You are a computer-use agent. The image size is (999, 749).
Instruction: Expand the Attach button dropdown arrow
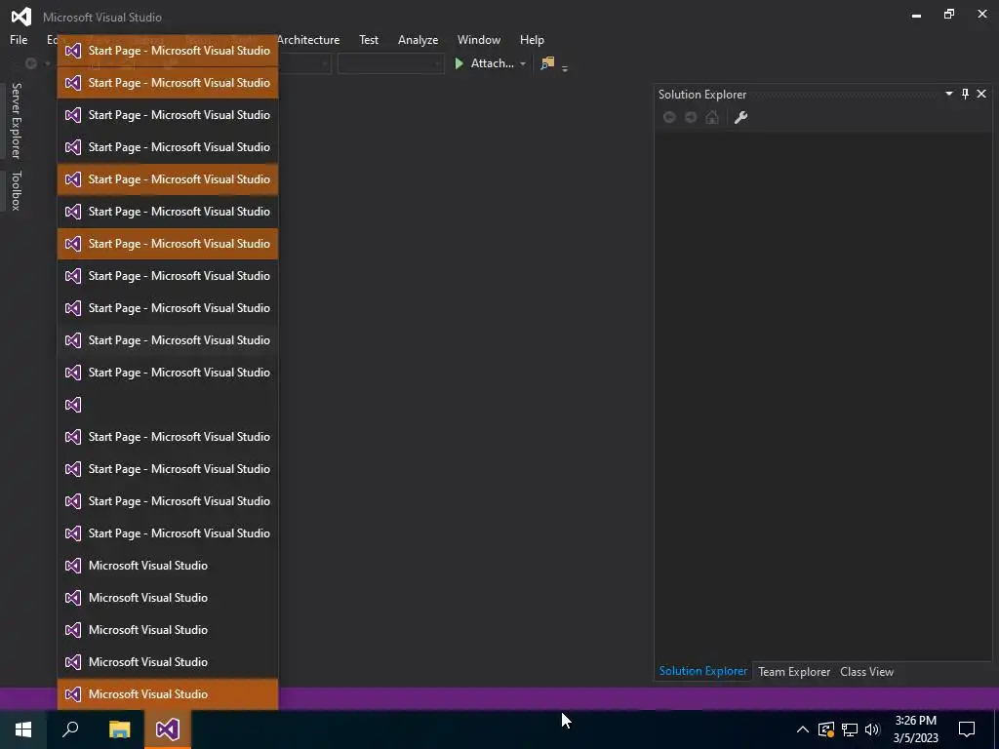523,63
